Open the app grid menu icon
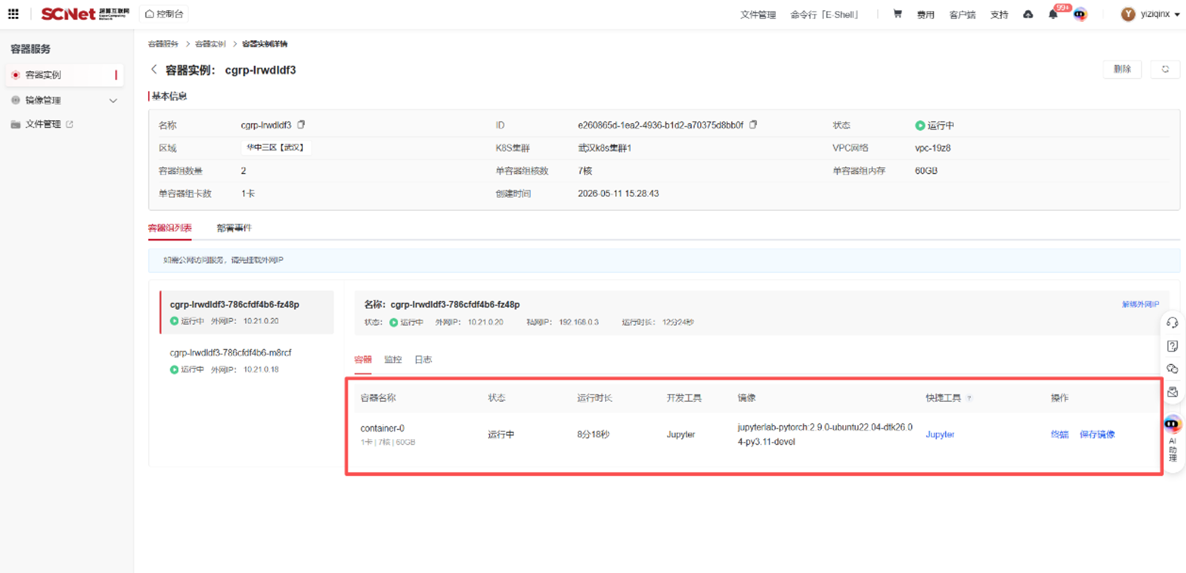Screen dimensions: 1186x573 tap(14, 14)
